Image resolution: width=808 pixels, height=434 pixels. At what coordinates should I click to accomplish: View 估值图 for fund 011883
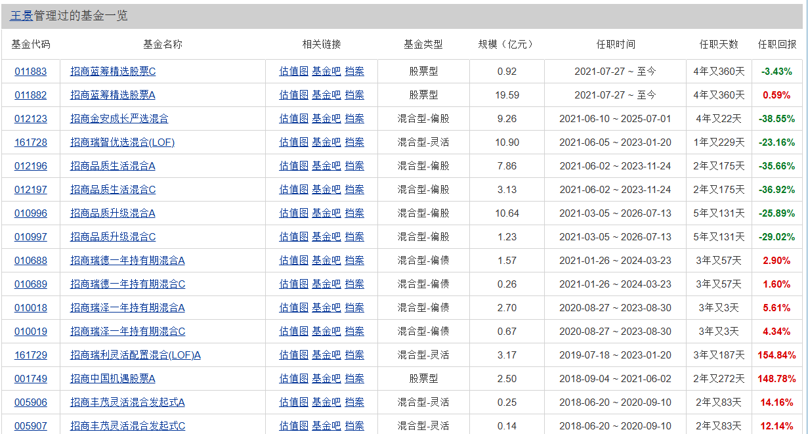(293, 72)
